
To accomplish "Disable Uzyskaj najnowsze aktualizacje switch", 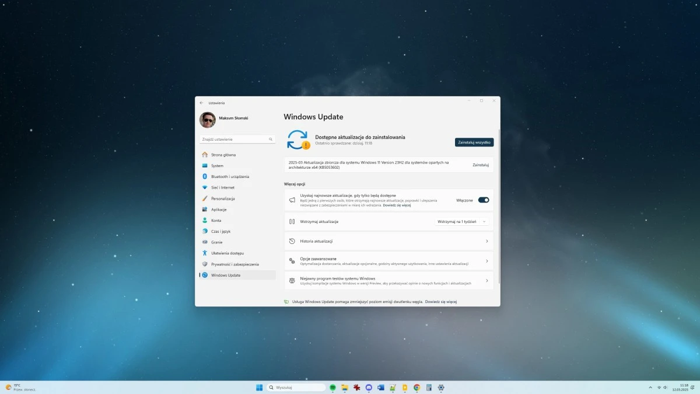I will tap(484, 200).
